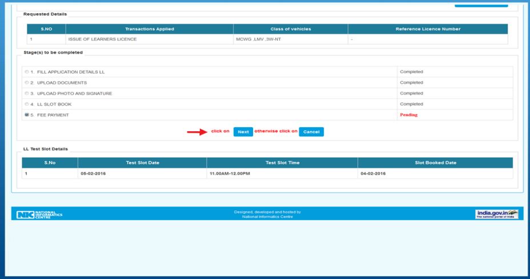Click the National Informatics Centre footer text
Screen dimensions: 530x279
click(267, 216)
